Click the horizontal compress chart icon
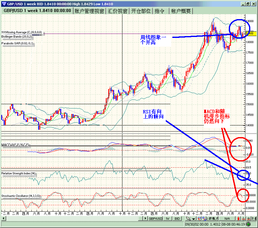The image size is (258, 228). pyautogui.click(x=244, y=219)
